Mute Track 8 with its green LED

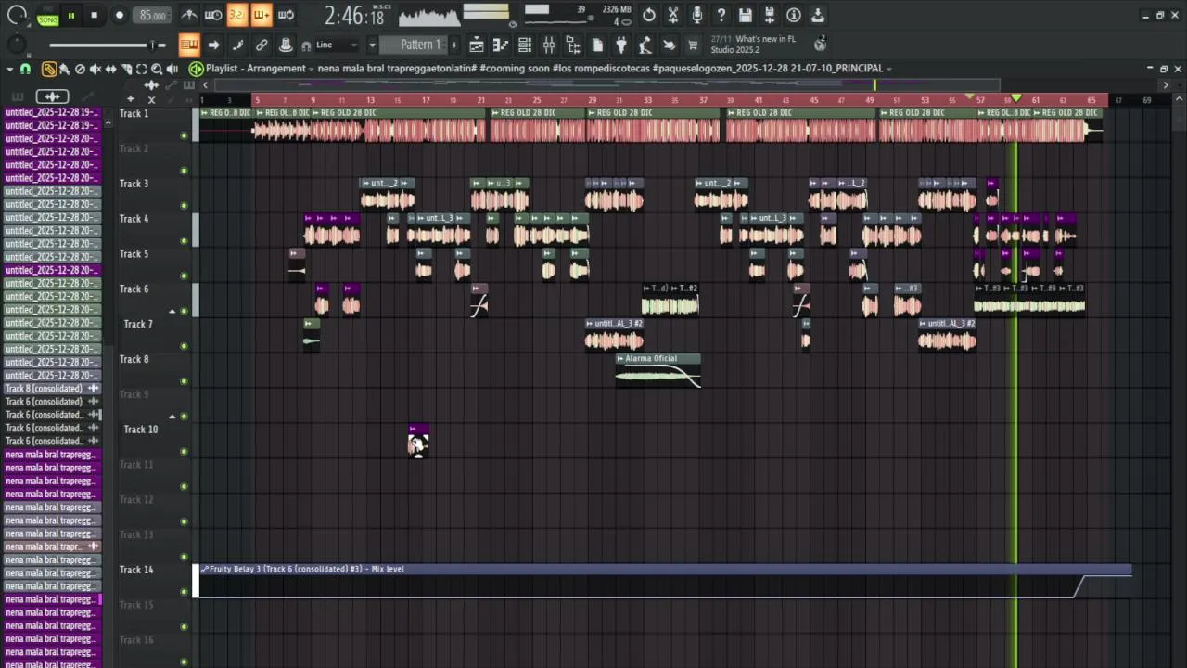(x=184, y=381)
